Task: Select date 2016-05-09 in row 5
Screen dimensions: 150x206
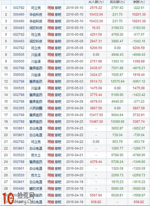Action: coord(75,35)
